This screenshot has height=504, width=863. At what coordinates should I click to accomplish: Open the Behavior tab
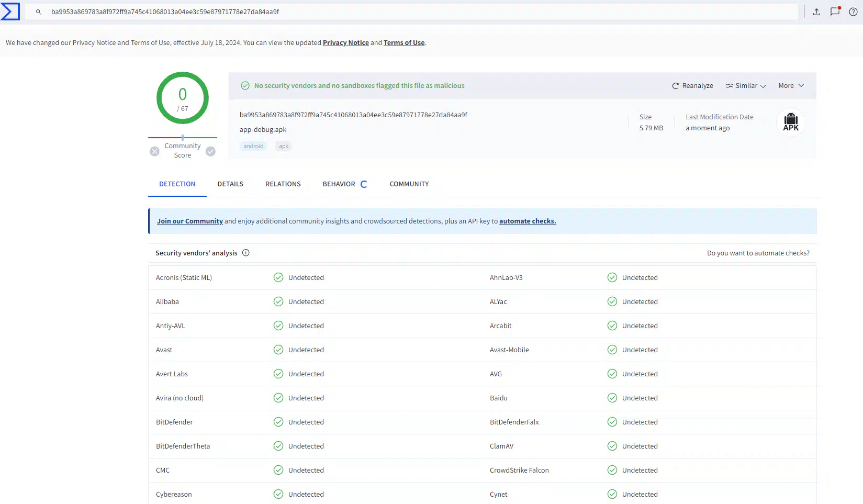[339, 184]
